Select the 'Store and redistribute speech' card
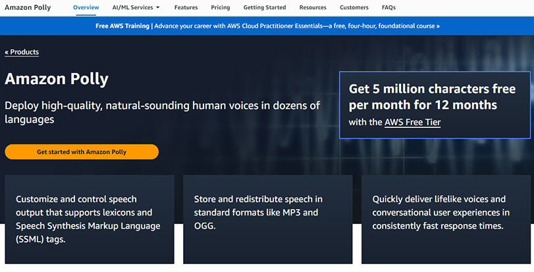Screen dimensions: 534x272 [x=268, y=219]
